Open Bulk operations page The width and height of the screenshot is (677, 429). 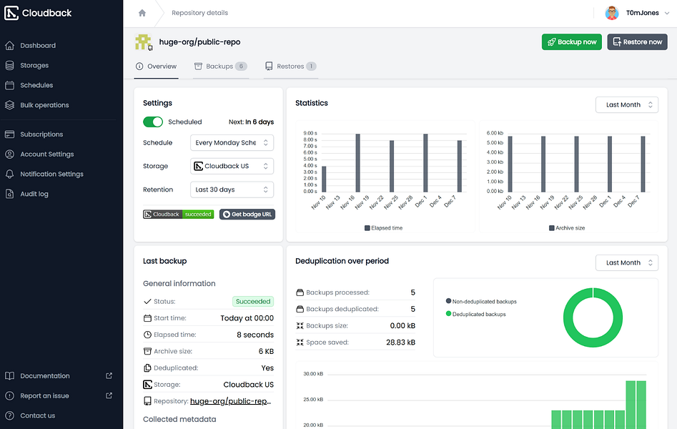pyautogui.click(x=44, y=105)
